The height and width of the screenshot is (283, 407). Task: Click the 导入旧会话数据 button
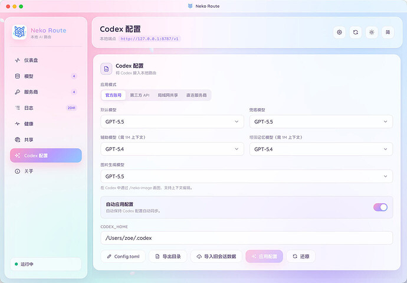pyautogui.click(x=216, y=256)
